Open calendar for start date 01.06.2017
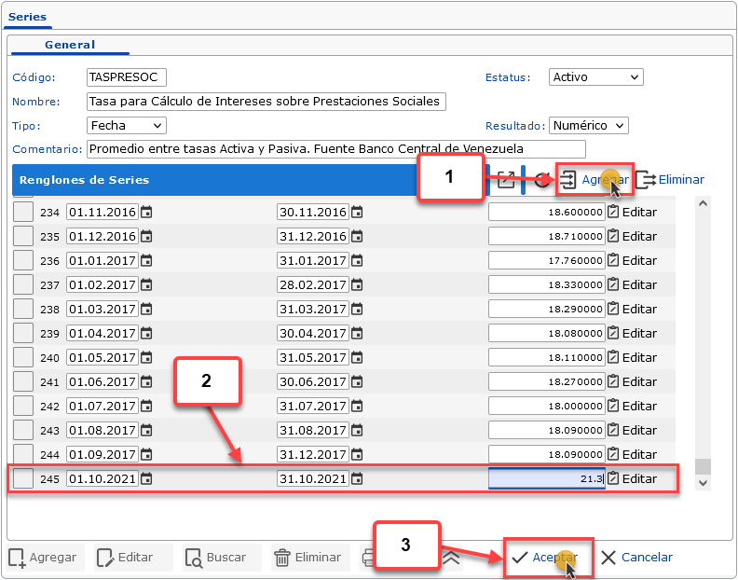This screenshot has height=580, width=738. pyautogui.click(x=147, y=382)
